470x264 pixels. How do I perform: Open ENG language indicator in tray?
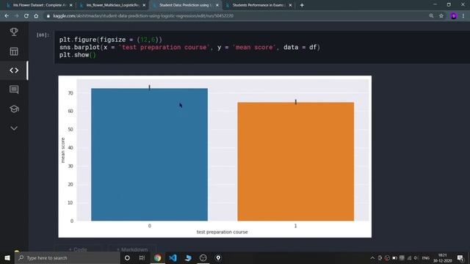[x=426, y=257]
